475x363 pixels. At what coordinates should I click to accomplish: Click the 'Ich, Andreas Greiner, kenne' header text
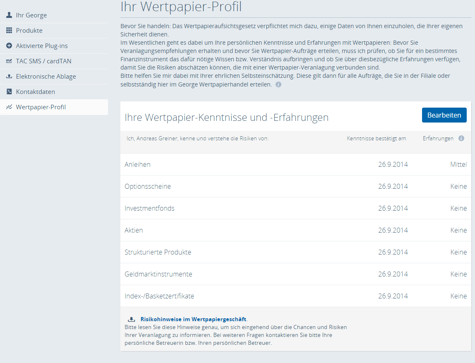pyautogui.click(x=197, y=139)
